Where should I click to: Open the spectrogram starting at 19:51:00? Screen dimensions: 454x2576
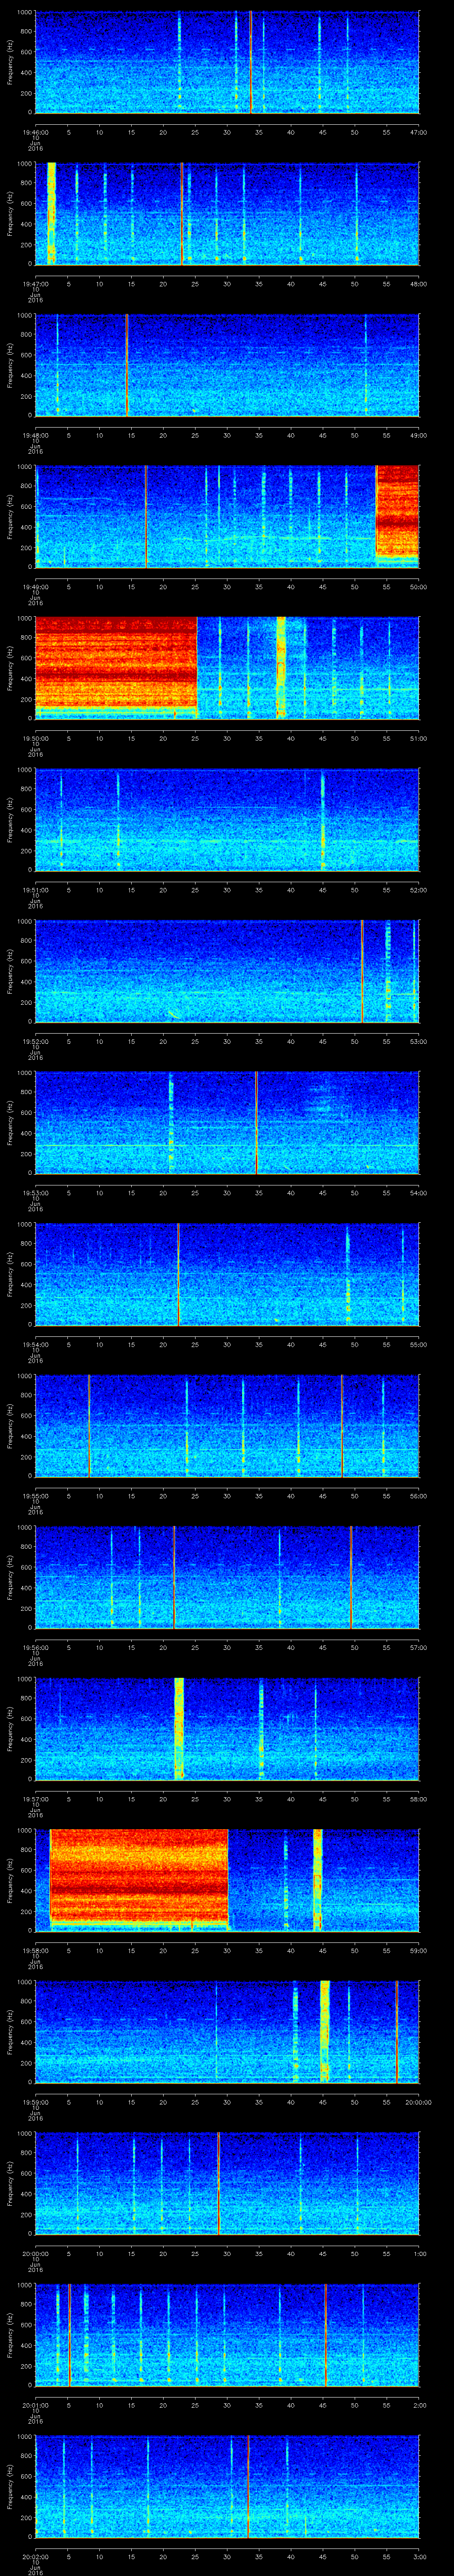click(x=227, y=819)
